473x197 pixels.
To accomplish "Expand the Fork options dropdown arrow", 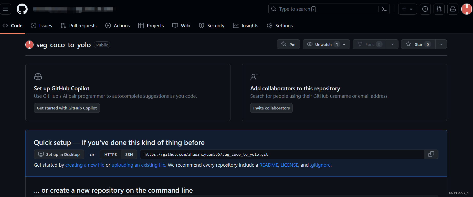I will tap(393, 44).
